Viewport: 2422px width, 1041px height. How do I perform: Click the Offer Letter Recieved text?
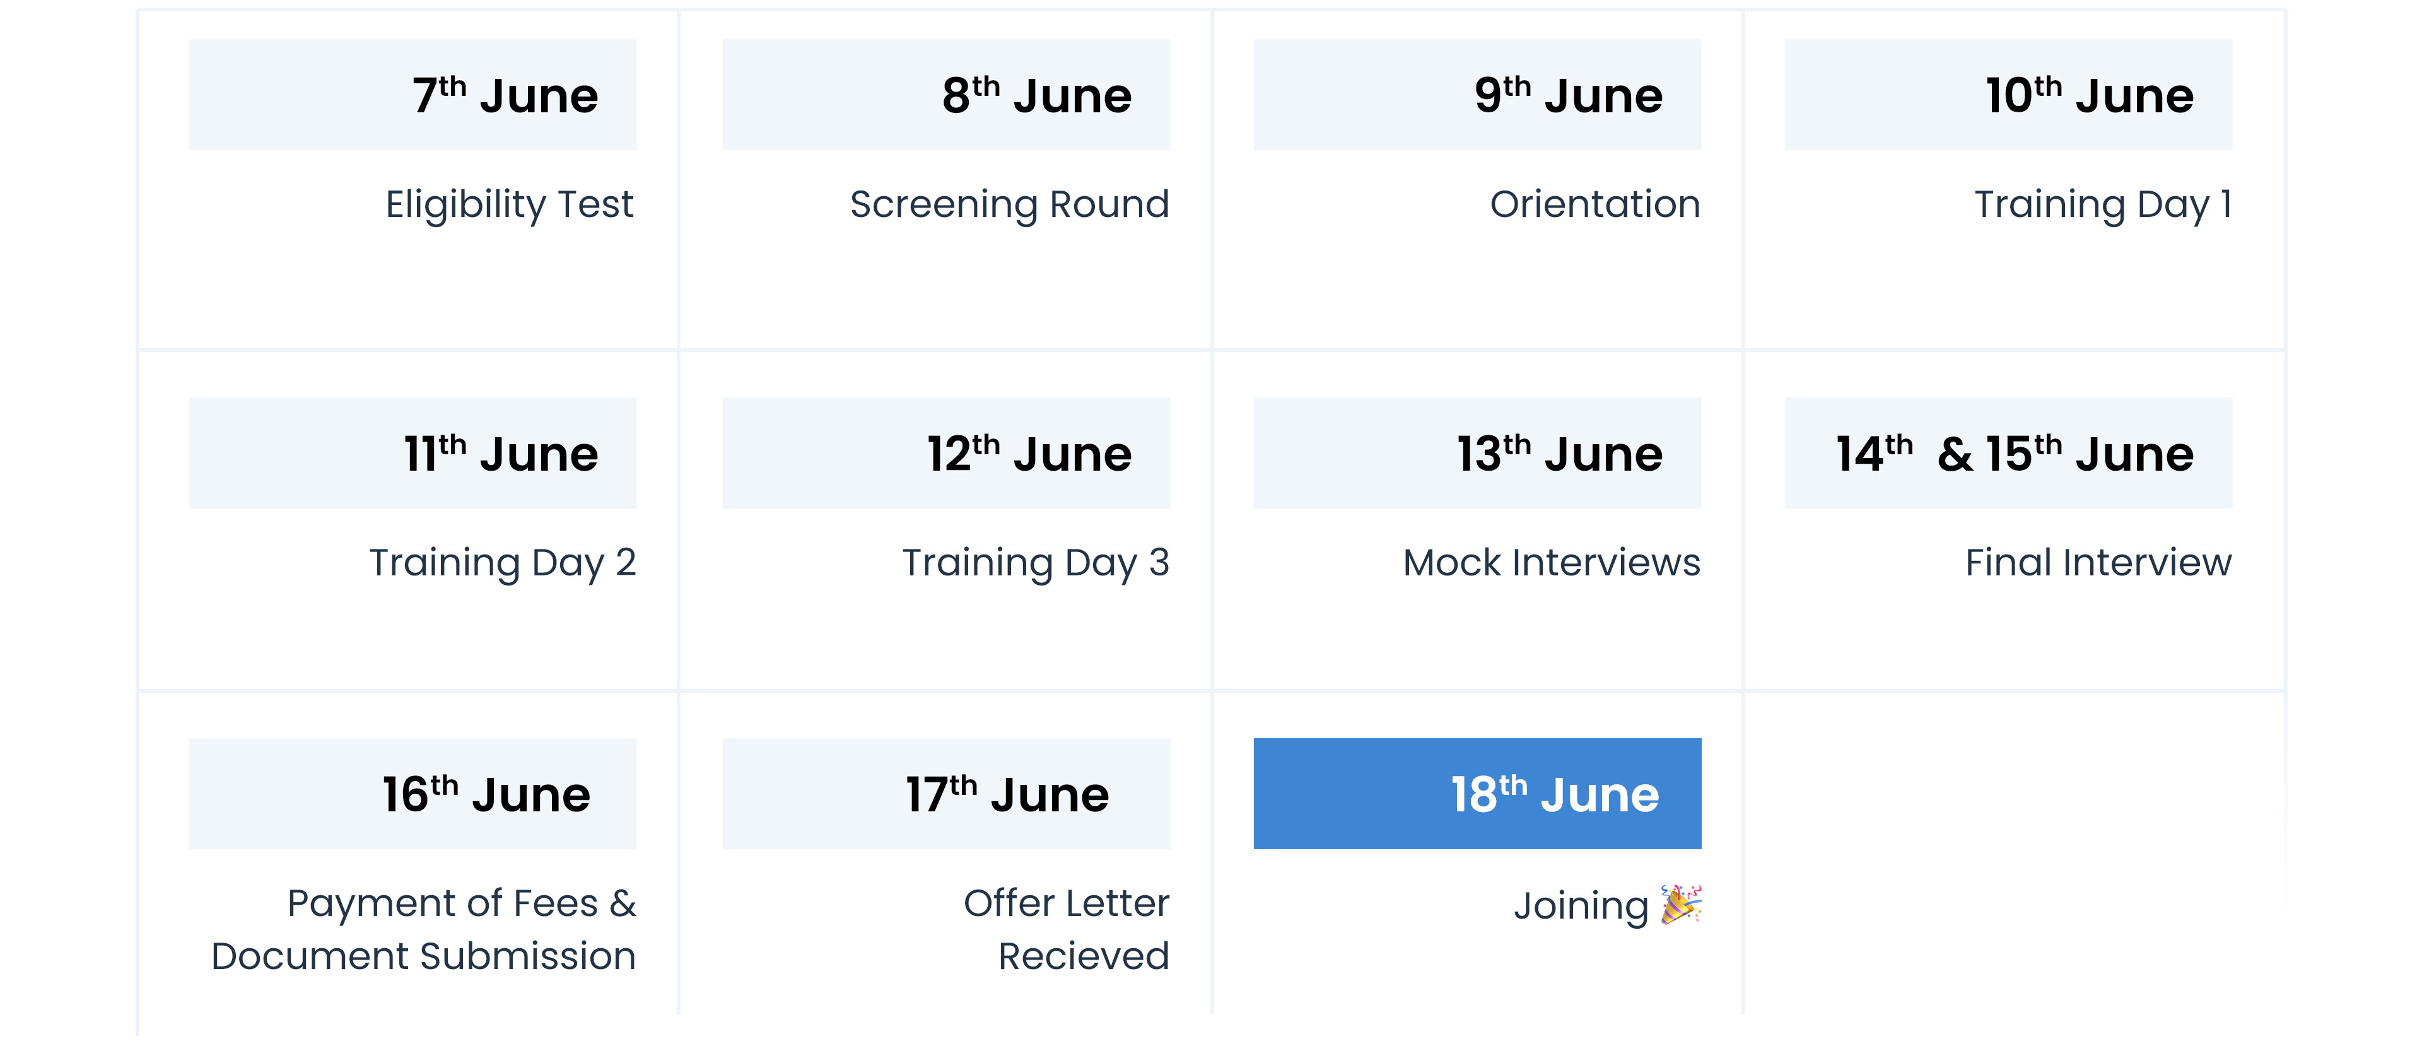1067,929
